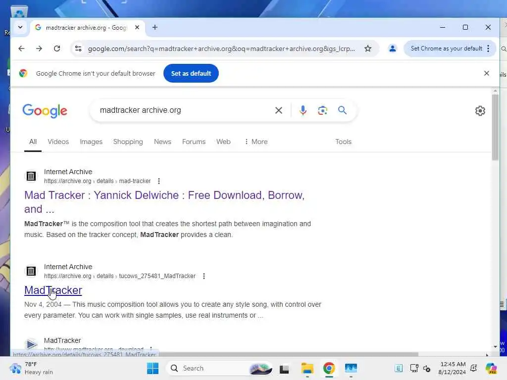This screenshot has width=507, height=380.
Task: Open the tab search dropdown arrow
Action: 20,27
